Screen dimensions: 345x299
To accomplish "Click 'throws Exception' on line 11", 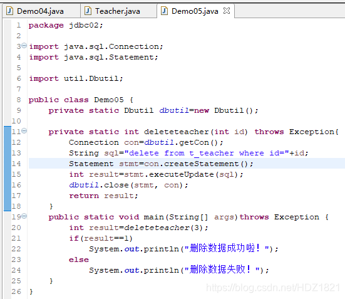I will pyautogui.click(x=295, y=132).
